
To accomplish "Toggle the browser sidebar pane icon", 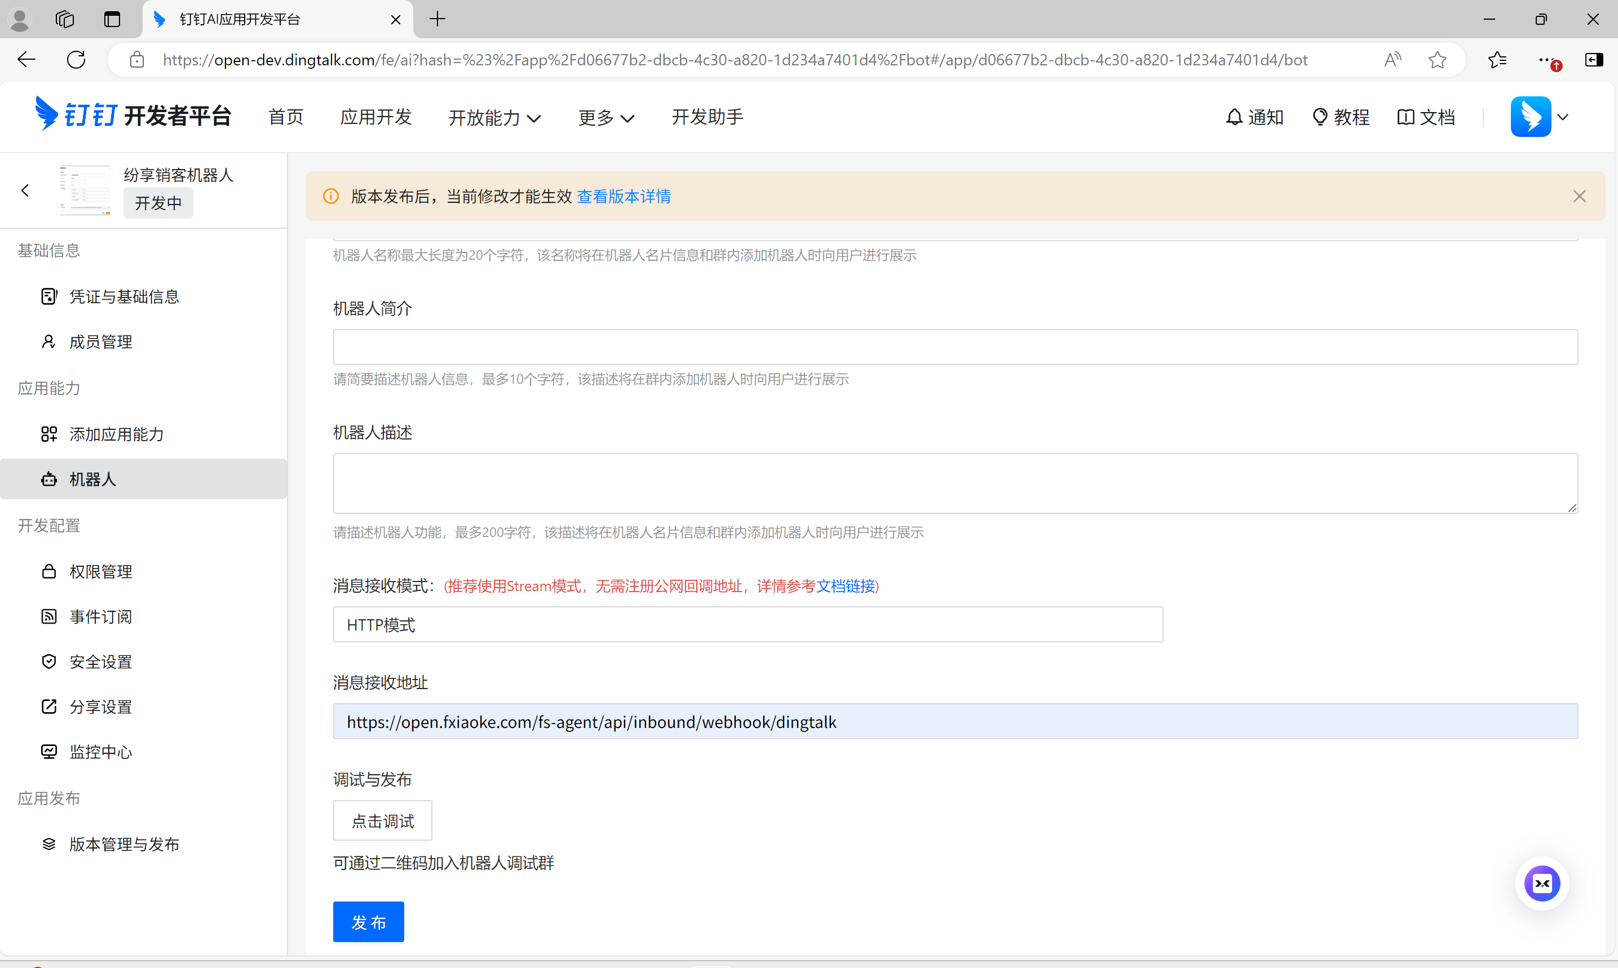I will (x=1594, y=60).
